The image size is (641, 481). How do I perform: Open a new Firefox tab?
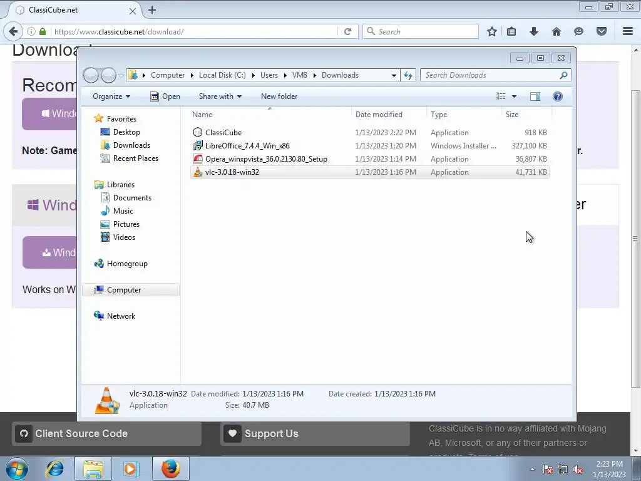152,10
